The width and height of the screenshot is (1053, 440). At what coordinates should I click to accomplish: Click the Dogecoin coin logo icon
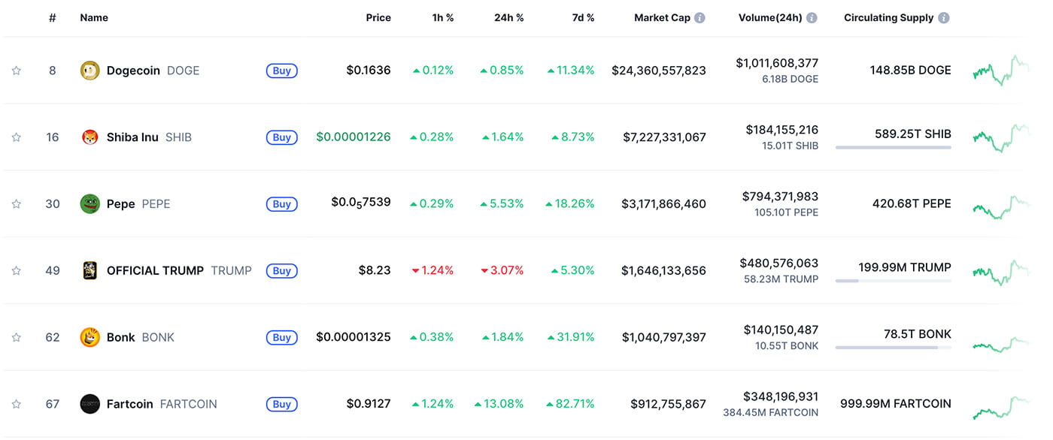(90, 71)
